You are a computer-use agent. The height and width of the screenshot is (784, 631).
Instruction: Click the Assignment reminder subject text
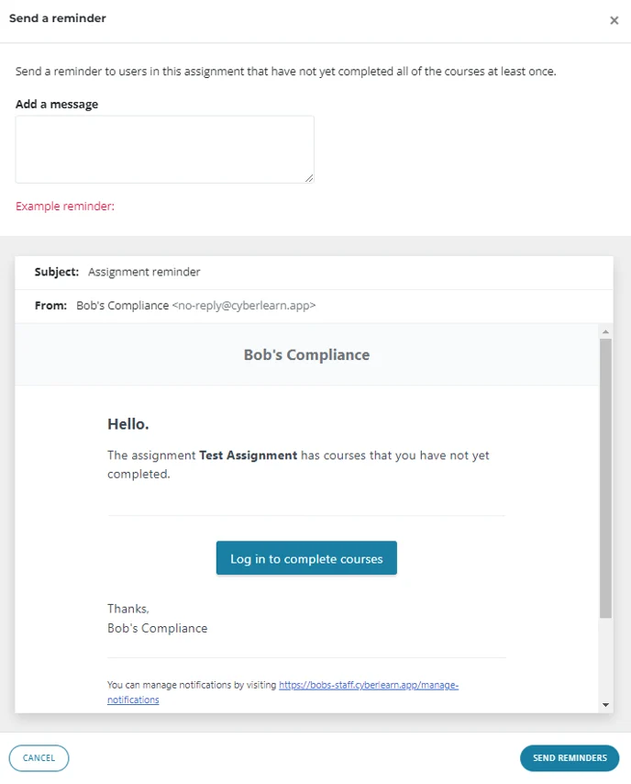(x=144, y=272)
